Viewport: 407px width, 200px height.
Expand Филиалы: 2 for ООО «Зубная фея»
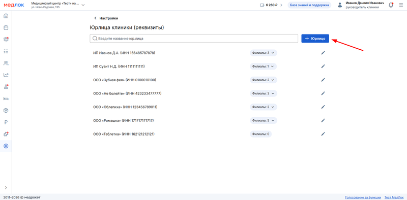point(264,80)
